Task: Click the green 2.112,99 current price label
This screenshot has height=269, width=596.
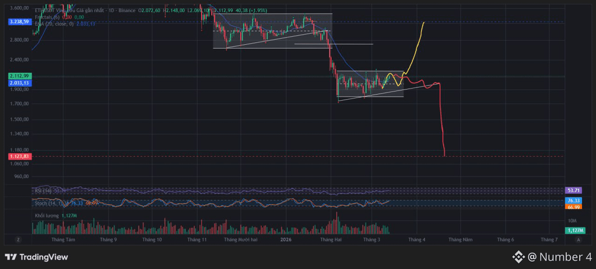Action: [20, 76]
